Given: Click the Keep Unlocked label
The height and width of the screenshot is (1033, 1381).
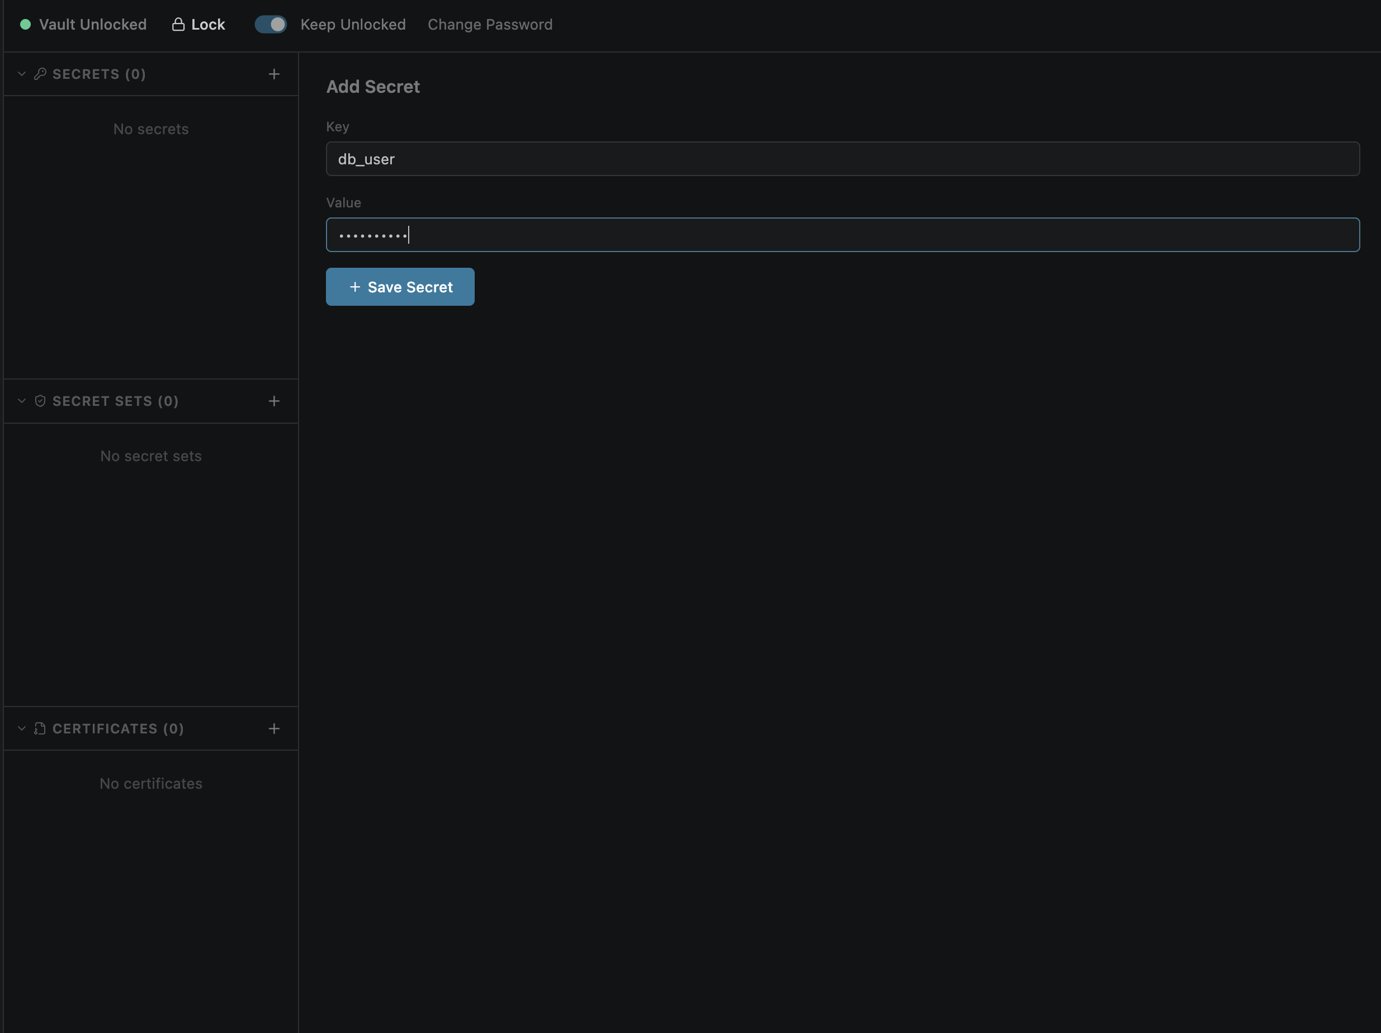Looking at the screenshot, I should (353, 25).
